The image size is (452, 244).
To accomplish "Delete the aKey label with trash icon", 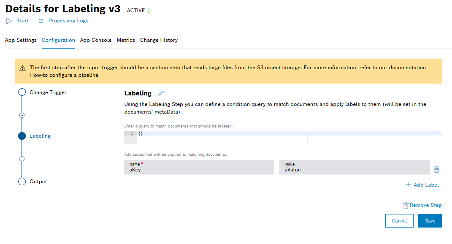I will click(x=436, y=169).
